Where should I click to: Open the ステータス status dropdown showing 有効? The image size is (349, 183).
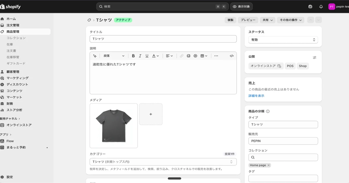tap(283, 40)
